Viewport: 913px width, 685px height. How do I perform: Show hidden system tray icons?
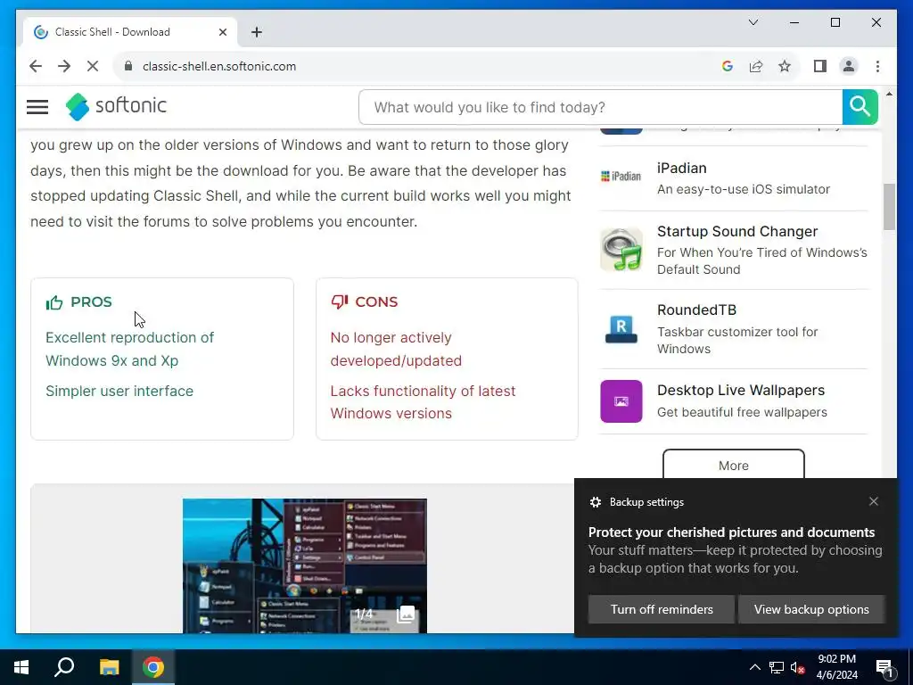pyautogui.click(x=754, y=667)
